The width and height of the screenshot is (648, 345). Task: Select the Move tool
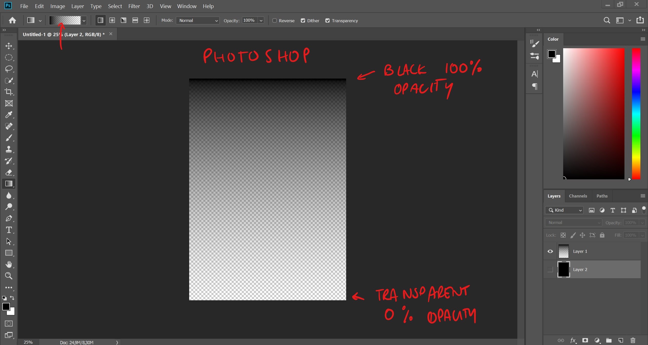[9, 46]
